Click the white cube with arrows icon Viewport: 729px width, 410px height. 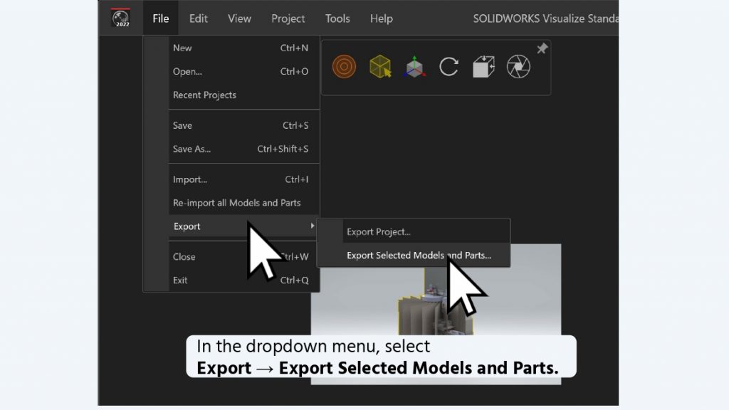pos(483,67)
